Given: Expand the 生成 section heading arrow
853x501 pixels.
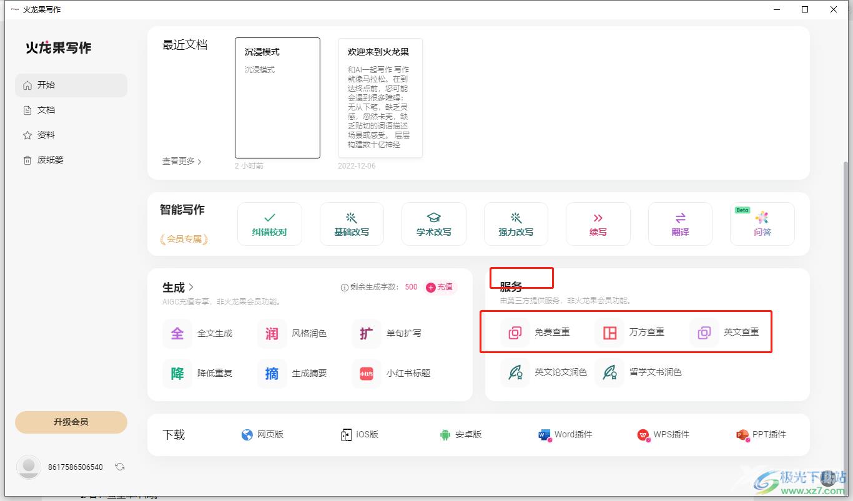Looking at the screenshot, I should (x=191, y=287).
